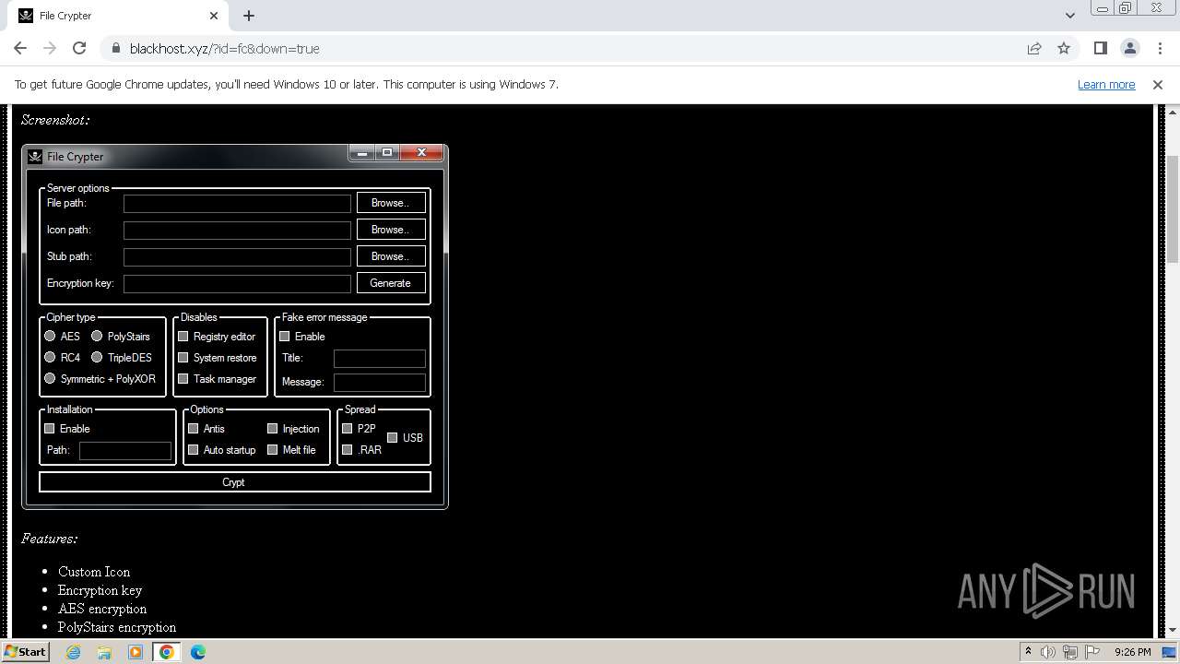Click the Stub path text field
The image size is (1180, 664).
pyautogui.click(x=238, y=256)
